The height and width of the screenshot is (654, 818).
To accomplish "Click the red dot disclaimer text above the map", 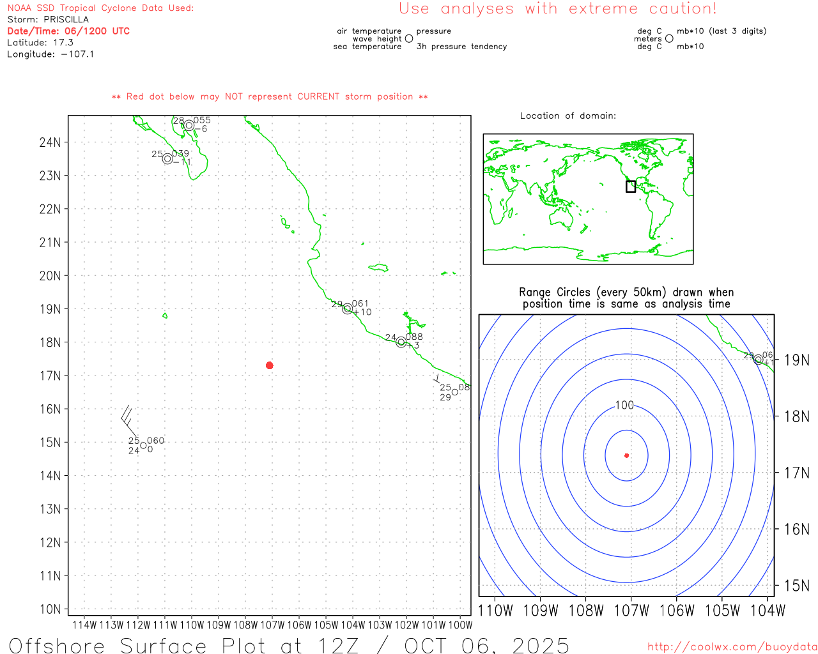I will [270, 96].
